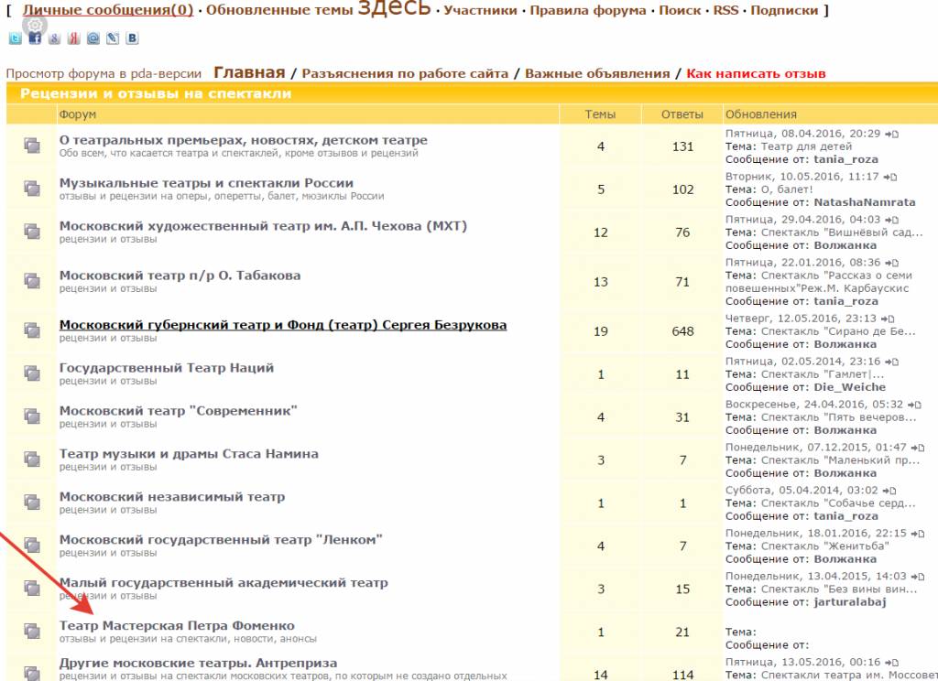Jump to last post dated 13.04.2015 via arrow icon

coord(918,577)
